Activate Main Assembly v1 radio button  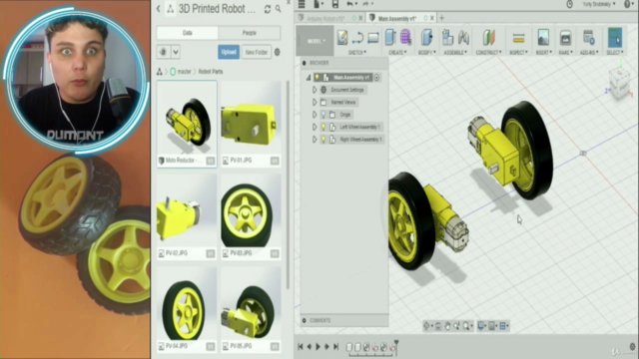pyautogui.click(x=377, y=78)
